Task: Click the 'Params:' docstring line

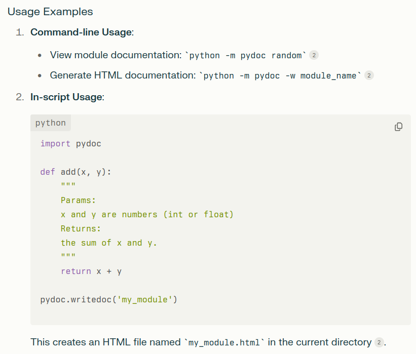Action: coord(78,200)
